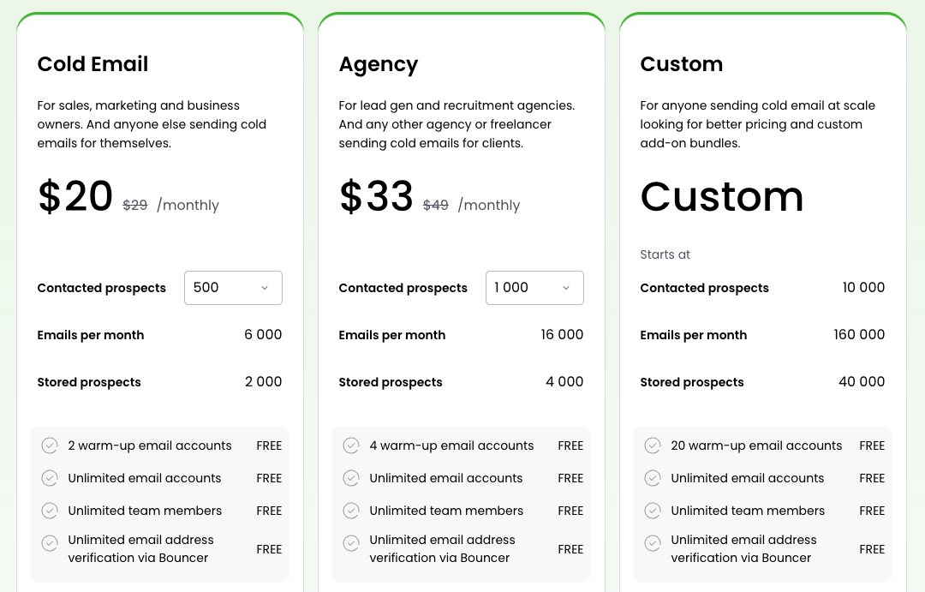Click the Cold Email $20 price
The height and width of the screenshot is (592, 925).
75,197
